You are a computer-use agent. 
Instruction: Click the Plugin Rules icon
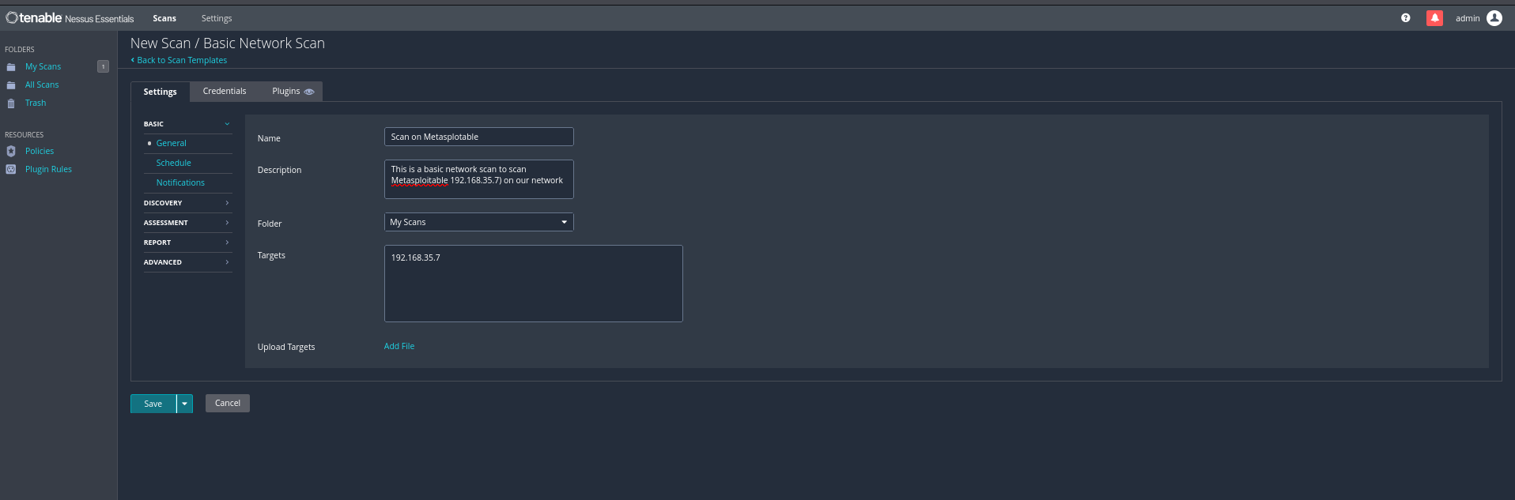click(11, 169)
